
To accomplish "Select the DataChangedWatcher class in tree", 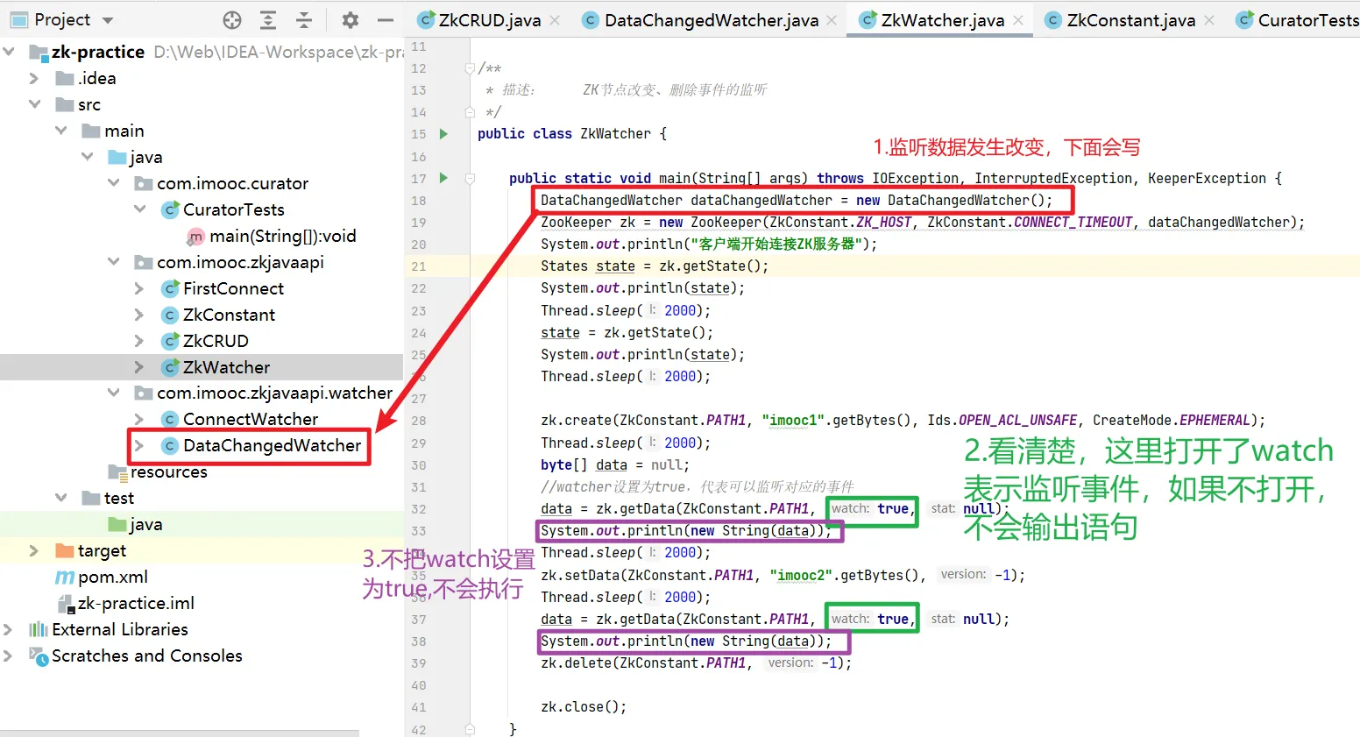I will (x=271, y=445).
